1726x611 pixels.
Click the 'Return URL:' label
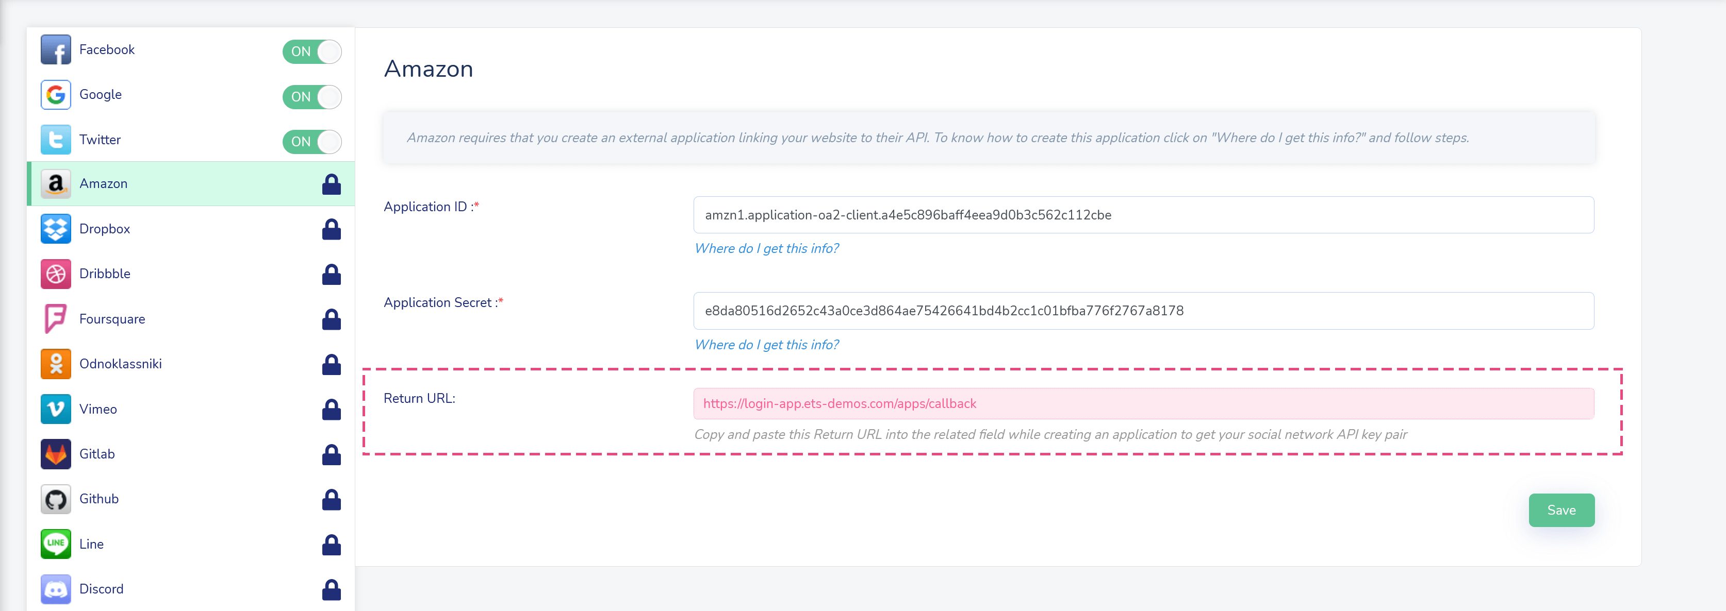coord(419,398)
